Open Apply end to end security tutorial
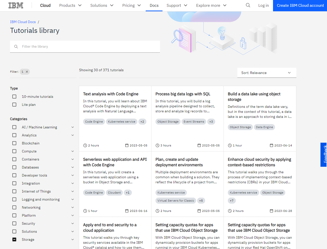 coord(110,228)
